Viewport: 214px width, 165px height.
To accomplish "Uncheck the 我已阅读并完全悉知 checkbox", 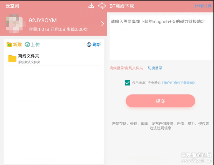I will [x=127, y=83].
